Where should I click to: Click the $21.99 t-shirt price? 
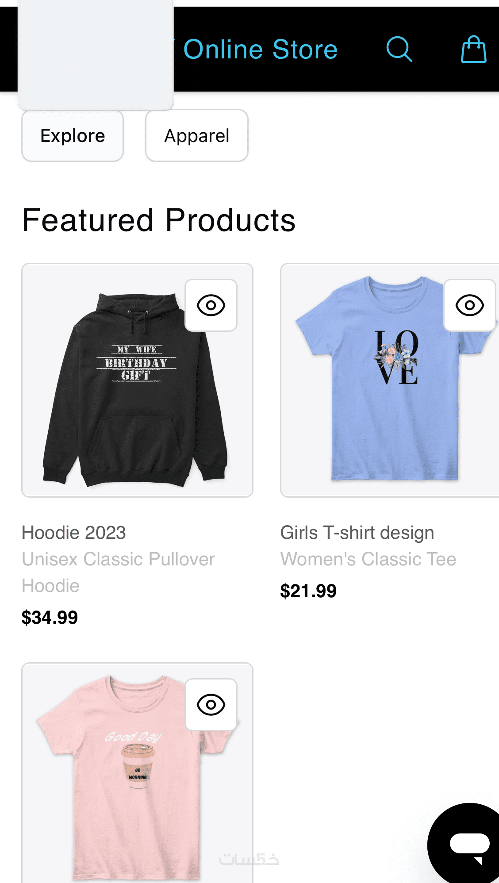308,591
